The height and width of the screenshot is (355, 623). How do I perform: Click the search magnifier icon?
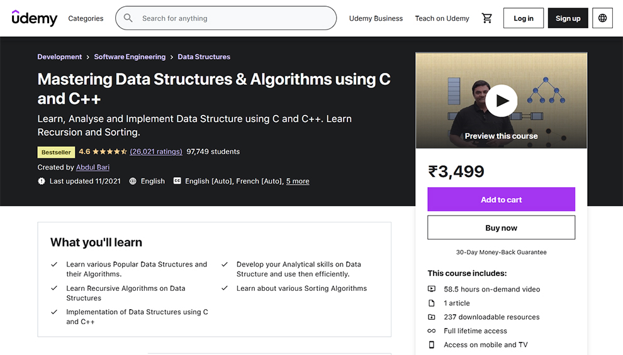pos(128,18)
